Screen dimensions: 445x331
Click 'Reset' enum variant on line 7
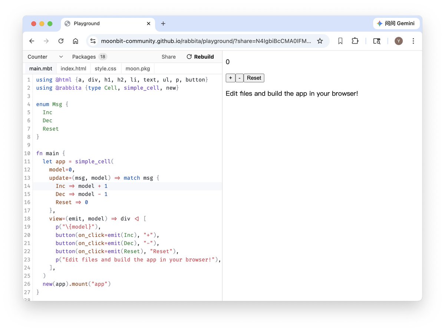pyautogui.click(x=51, y=129)
